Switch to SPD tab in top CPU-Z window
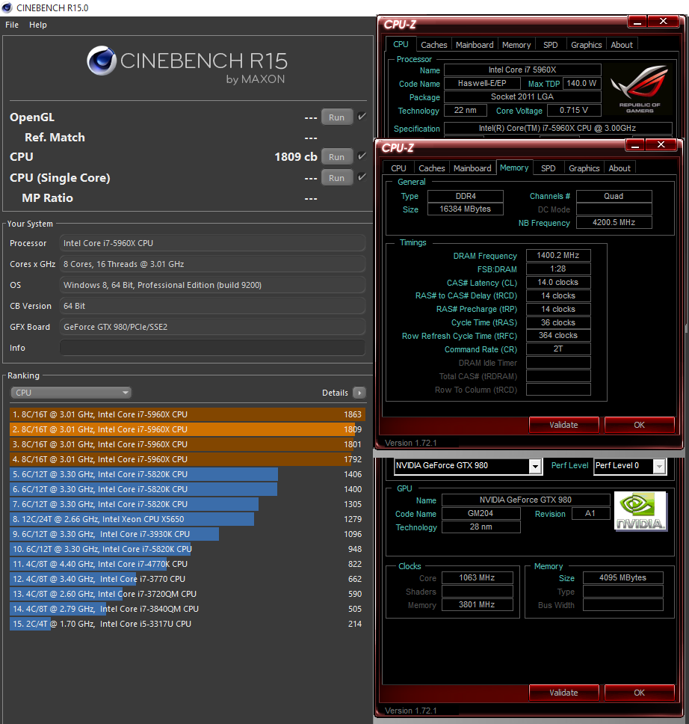 pos(551,45)
